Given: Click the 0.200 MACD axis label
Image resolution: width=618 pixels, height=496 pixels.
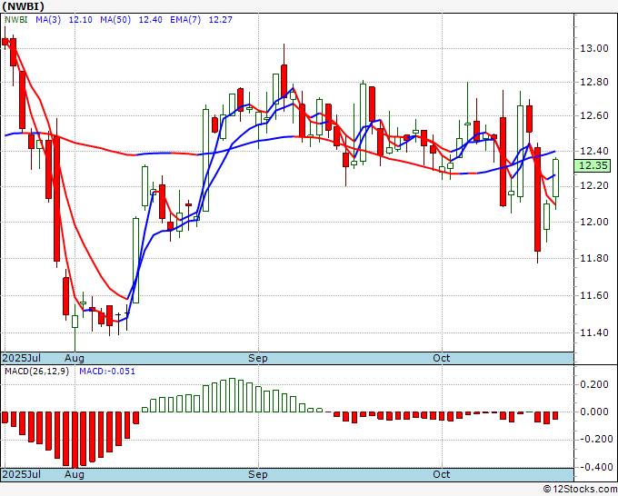Looking at the screenshot, I should click(594, 384).
